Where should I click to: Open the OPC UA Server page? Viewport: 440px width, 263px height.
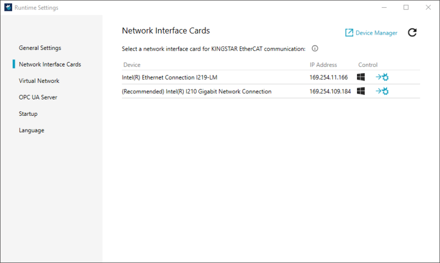click(38, 97)
